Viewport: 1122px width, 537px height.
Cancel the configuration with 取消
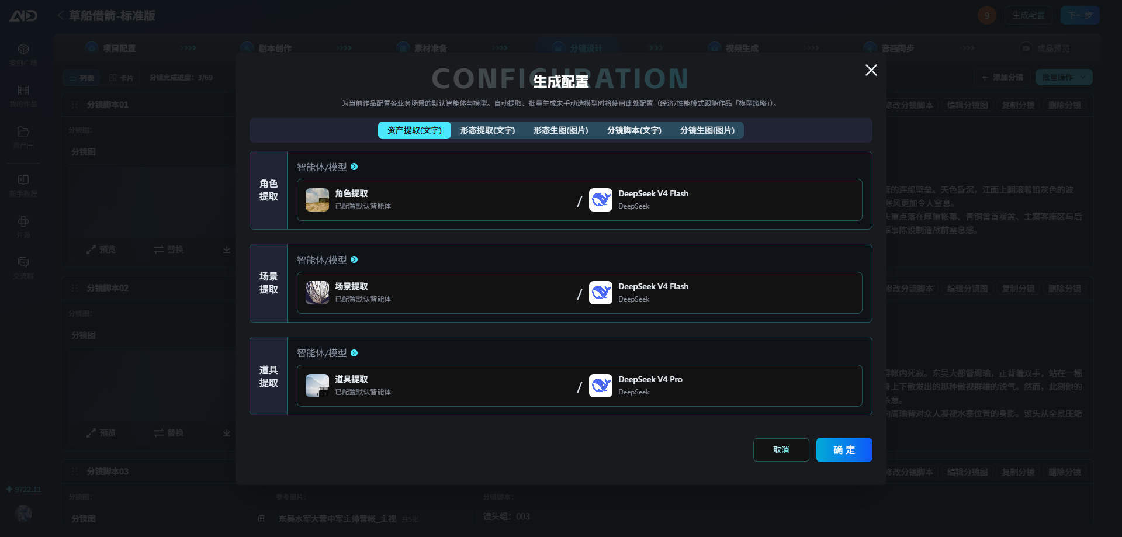[x=781, y=450]
